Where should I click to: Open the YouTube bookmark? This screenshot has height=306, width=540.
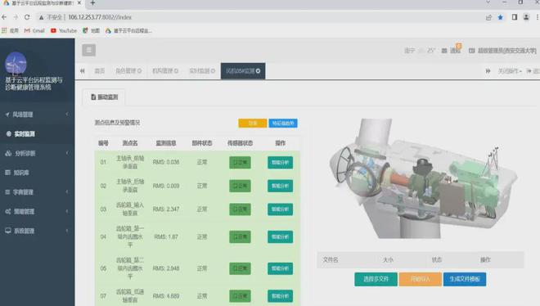64,30
